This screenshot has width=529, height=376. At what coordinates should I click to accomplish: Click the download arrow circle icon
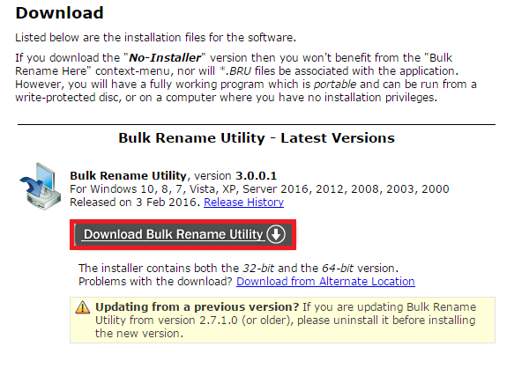click(276, 234)
